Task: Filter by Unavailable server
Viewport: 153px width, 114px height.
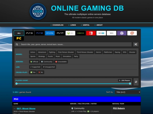Action: pos(61,62)
